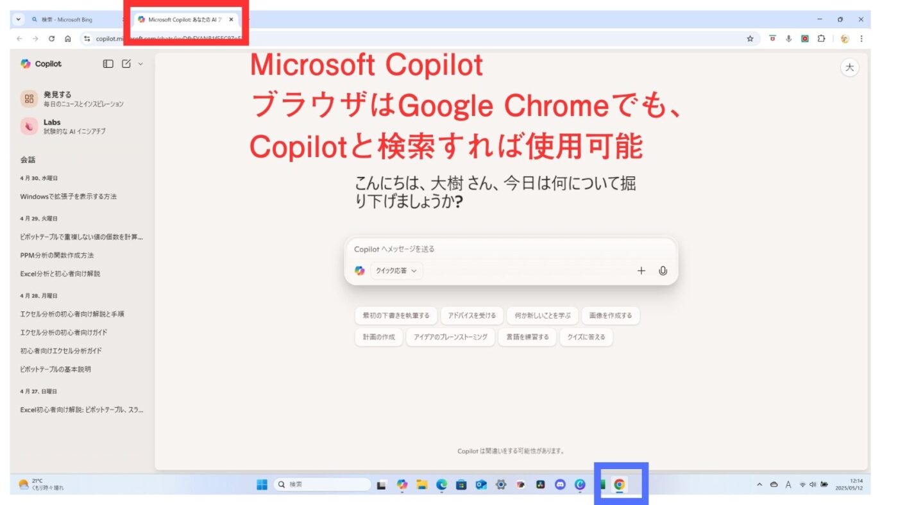Select suggestion 'アイデアのブレーンストーミング'

[450, 337]
